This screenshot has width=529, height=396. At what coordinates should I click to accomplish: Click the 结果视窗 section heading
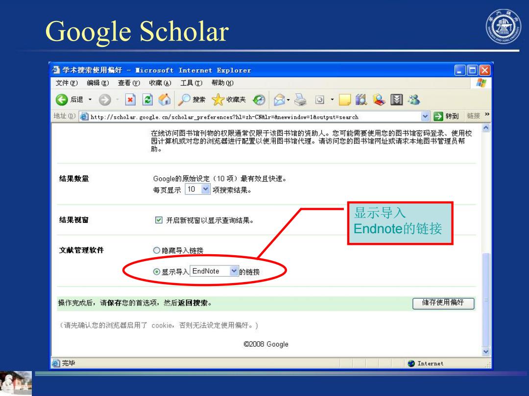tap(74, 220)
